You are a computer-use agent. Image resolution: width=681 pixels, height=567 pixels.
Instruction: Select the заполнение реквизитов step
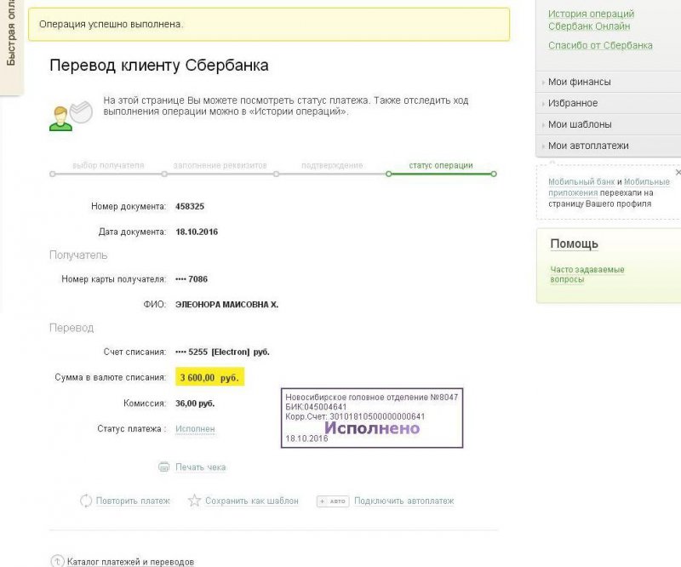(220, 165)
